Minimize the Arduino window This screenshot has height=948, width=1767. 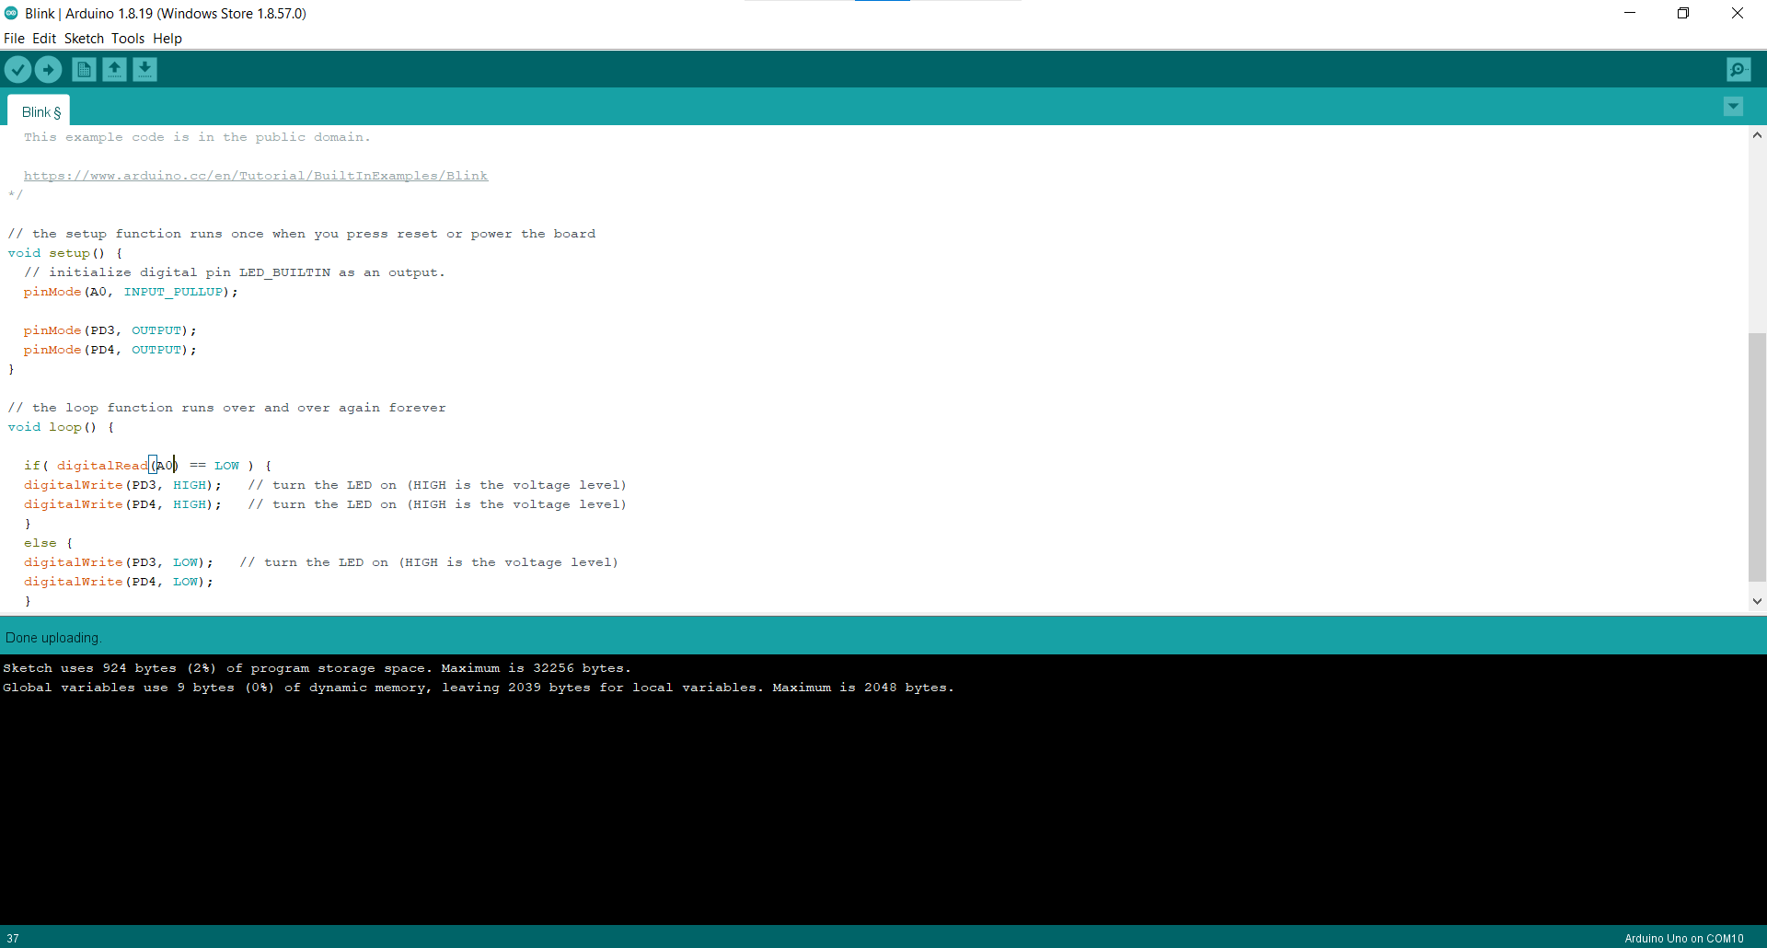(1630, 13)
